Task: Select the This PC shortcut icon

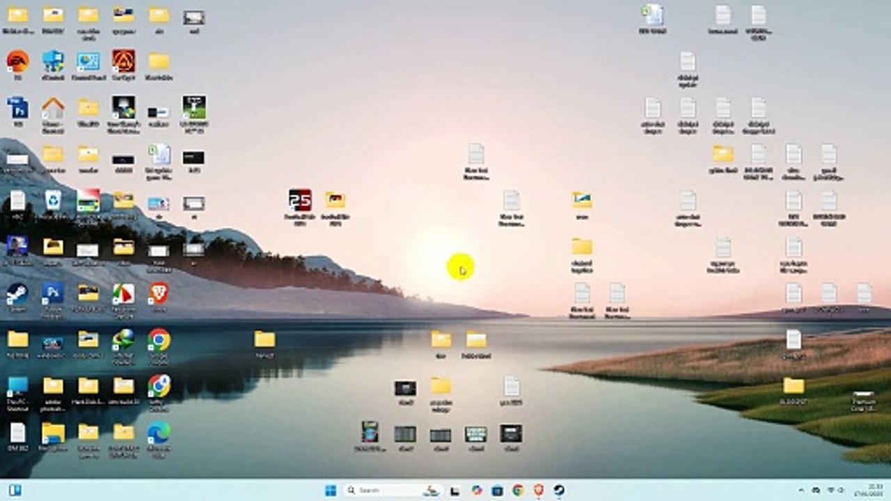Action: (x=17, y=385)
